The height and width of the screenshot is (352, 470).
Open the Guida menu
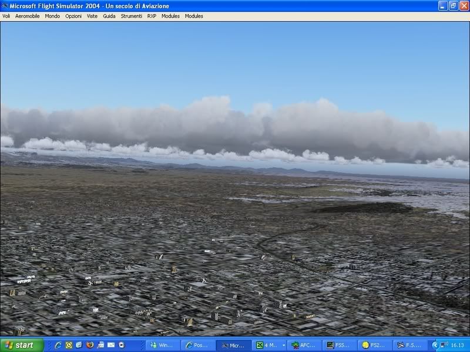coord(109,16)
